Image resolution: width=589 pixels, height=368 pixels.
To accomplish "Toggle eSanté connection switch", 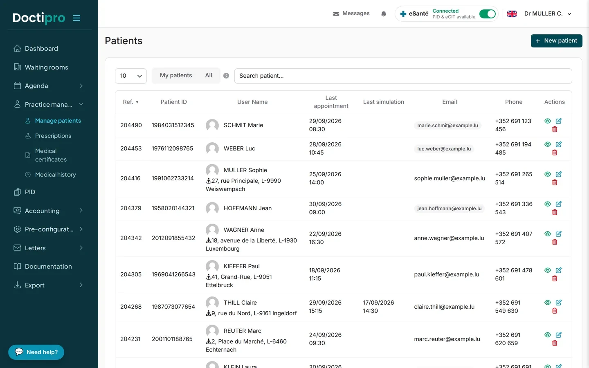I will 488,14.
